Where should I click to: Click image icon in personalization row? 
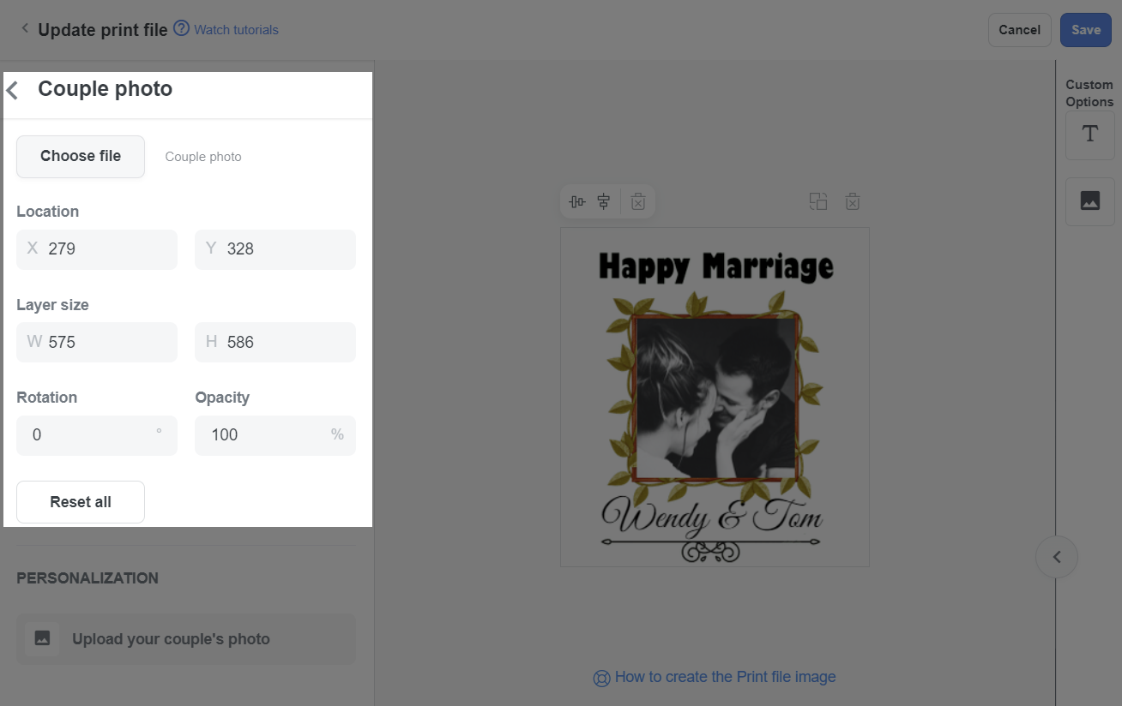tap(42, 638)
